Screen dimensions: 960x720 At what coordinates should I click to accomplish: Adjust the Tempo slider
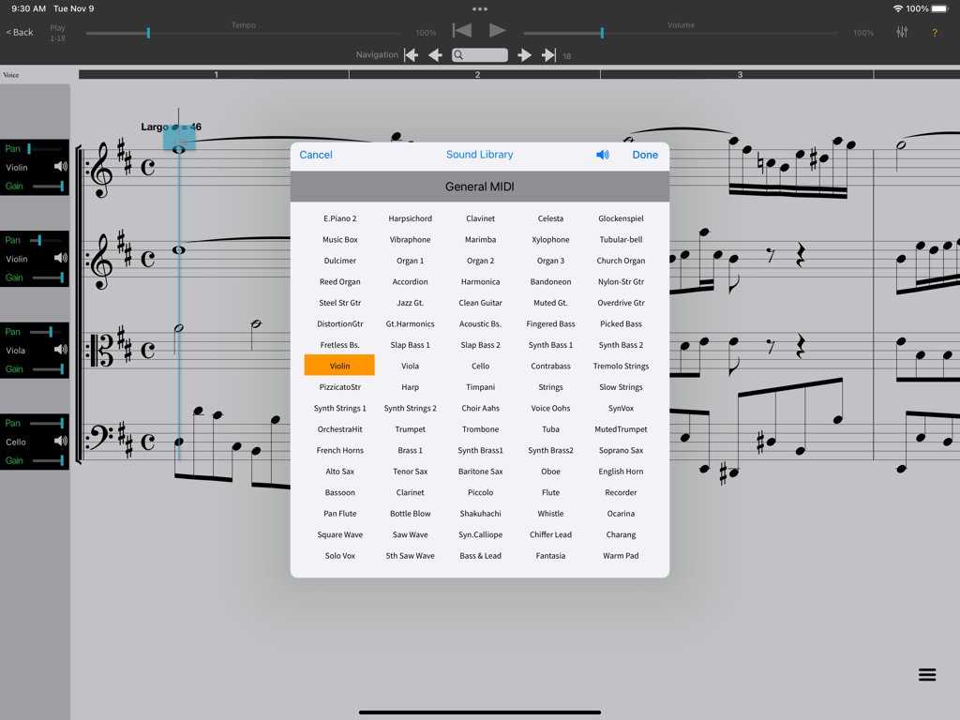pos(147,32)
